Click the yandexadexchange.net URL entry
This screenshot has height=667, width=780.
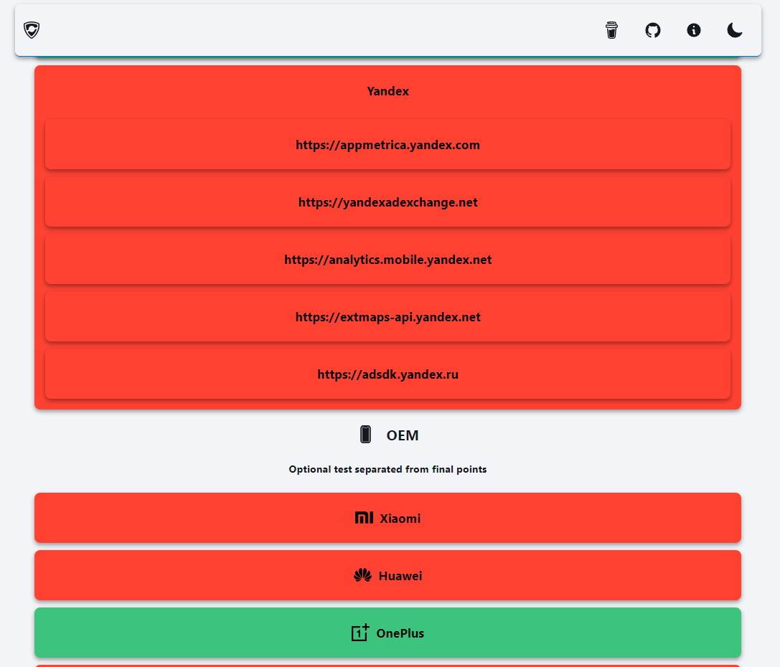387,202
